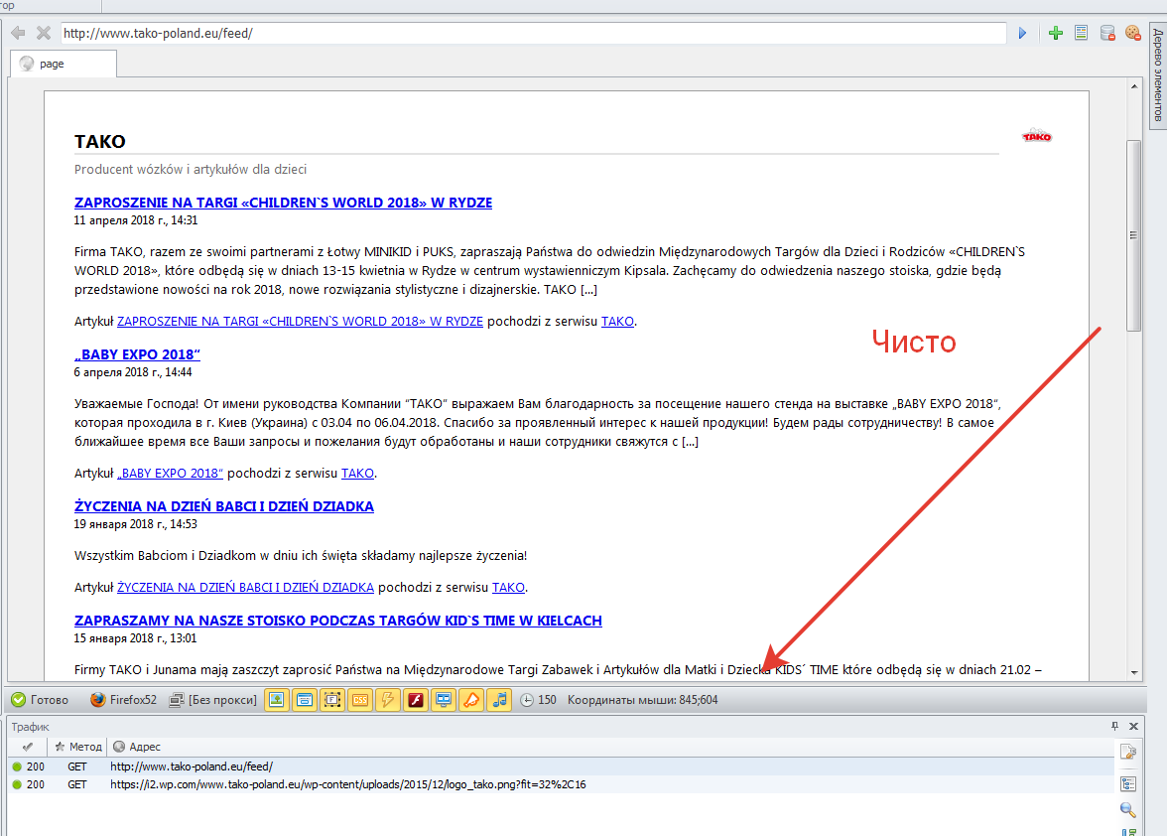Click the checkmark status column header

click(x=28, y=747)
